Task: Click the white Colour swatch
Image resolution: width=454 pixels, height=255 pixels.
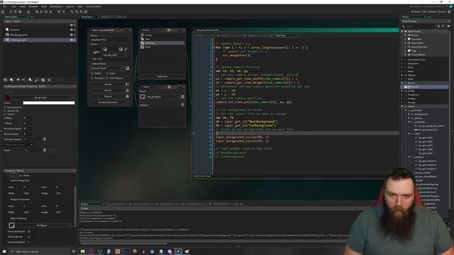Action: 49,103
